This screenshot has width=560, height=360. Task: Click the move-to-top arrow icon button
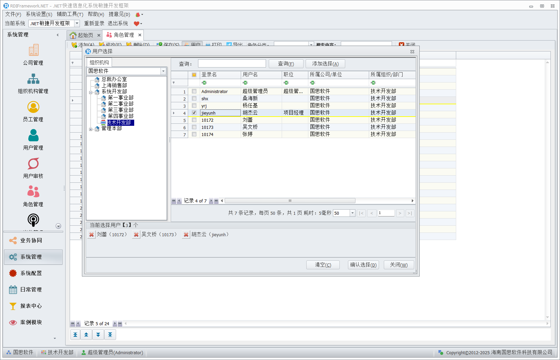tap(75, 335)
